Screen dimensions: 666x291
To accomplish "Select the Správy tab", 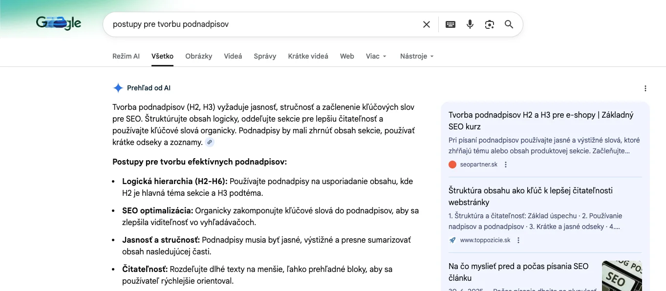I will tap(265, 56).
